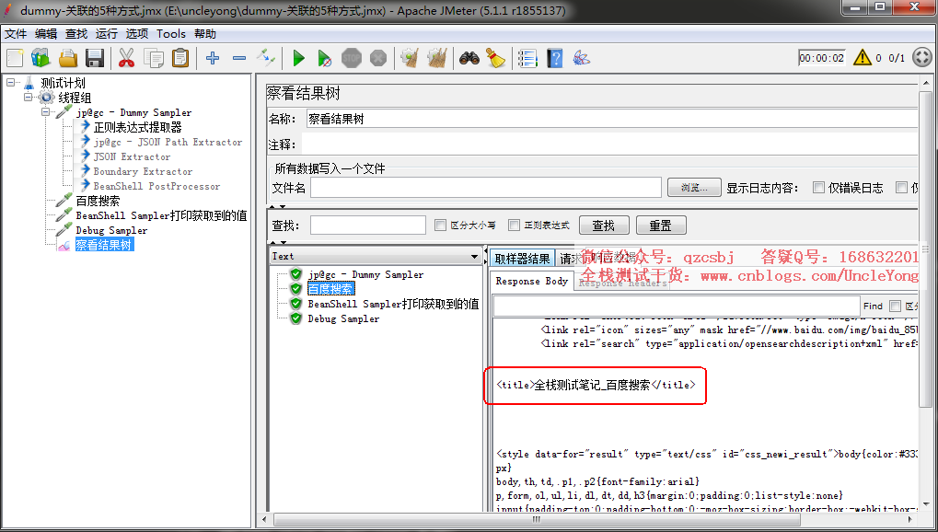938x532 pixels.
Task: Click the 浏览... button
Action: [694, 188]
